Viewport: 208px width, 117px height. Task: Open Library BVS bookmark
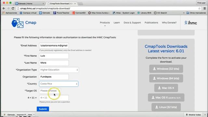[x=144, y=13]
